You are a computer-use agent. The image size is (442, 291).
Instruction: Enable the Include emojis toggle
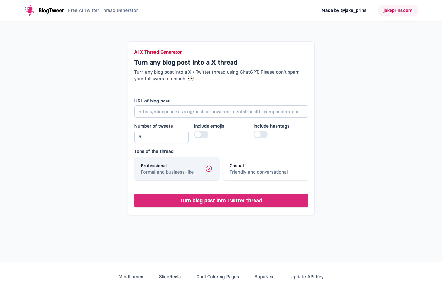201,135
